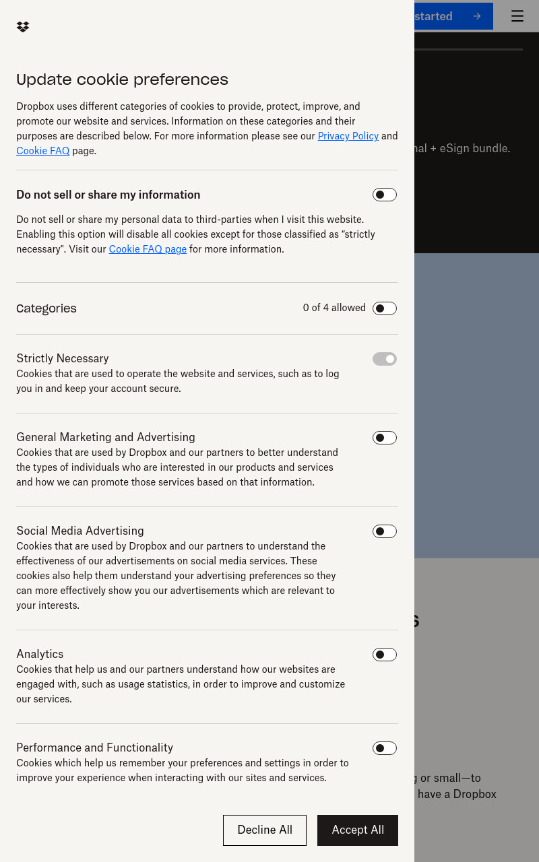The height and width of the screenshot is (862, 539).
Task: Click the arrow on Get started button
Action: (x=477, y=16)
